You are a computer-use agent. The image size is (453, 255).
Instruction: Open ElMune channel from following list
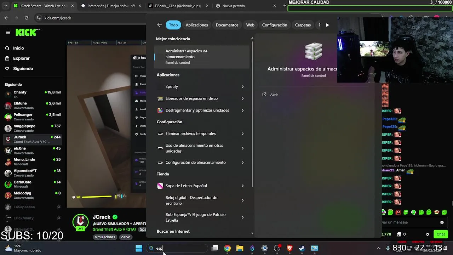[33, 106]
